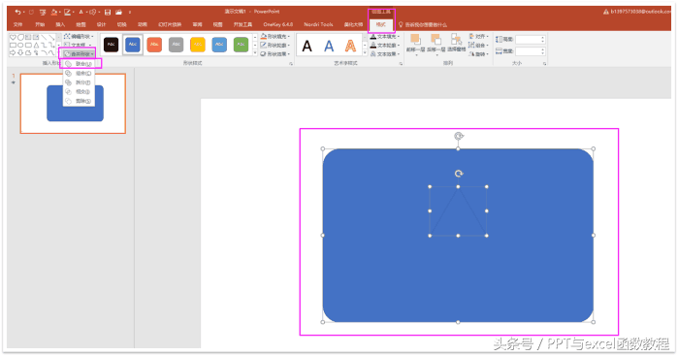
Task: Apply the orange patterned A WordArt style
Action: (351, 46)
